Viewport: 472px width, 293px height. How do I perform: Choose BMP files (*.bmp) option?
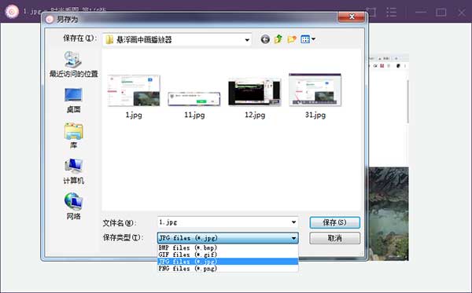pos(228,248)
